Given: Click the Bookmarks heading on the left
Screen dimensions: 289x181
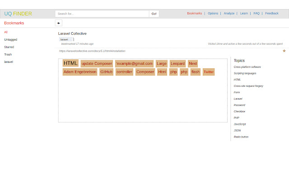Looking at the screenshot, I should coord(14,23).
